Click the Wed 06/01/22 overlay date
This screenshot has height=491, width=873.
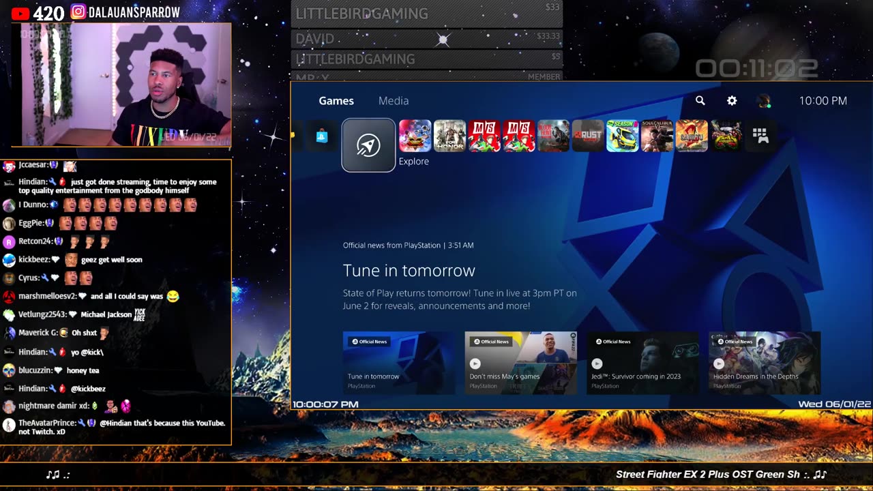point(835,404)
